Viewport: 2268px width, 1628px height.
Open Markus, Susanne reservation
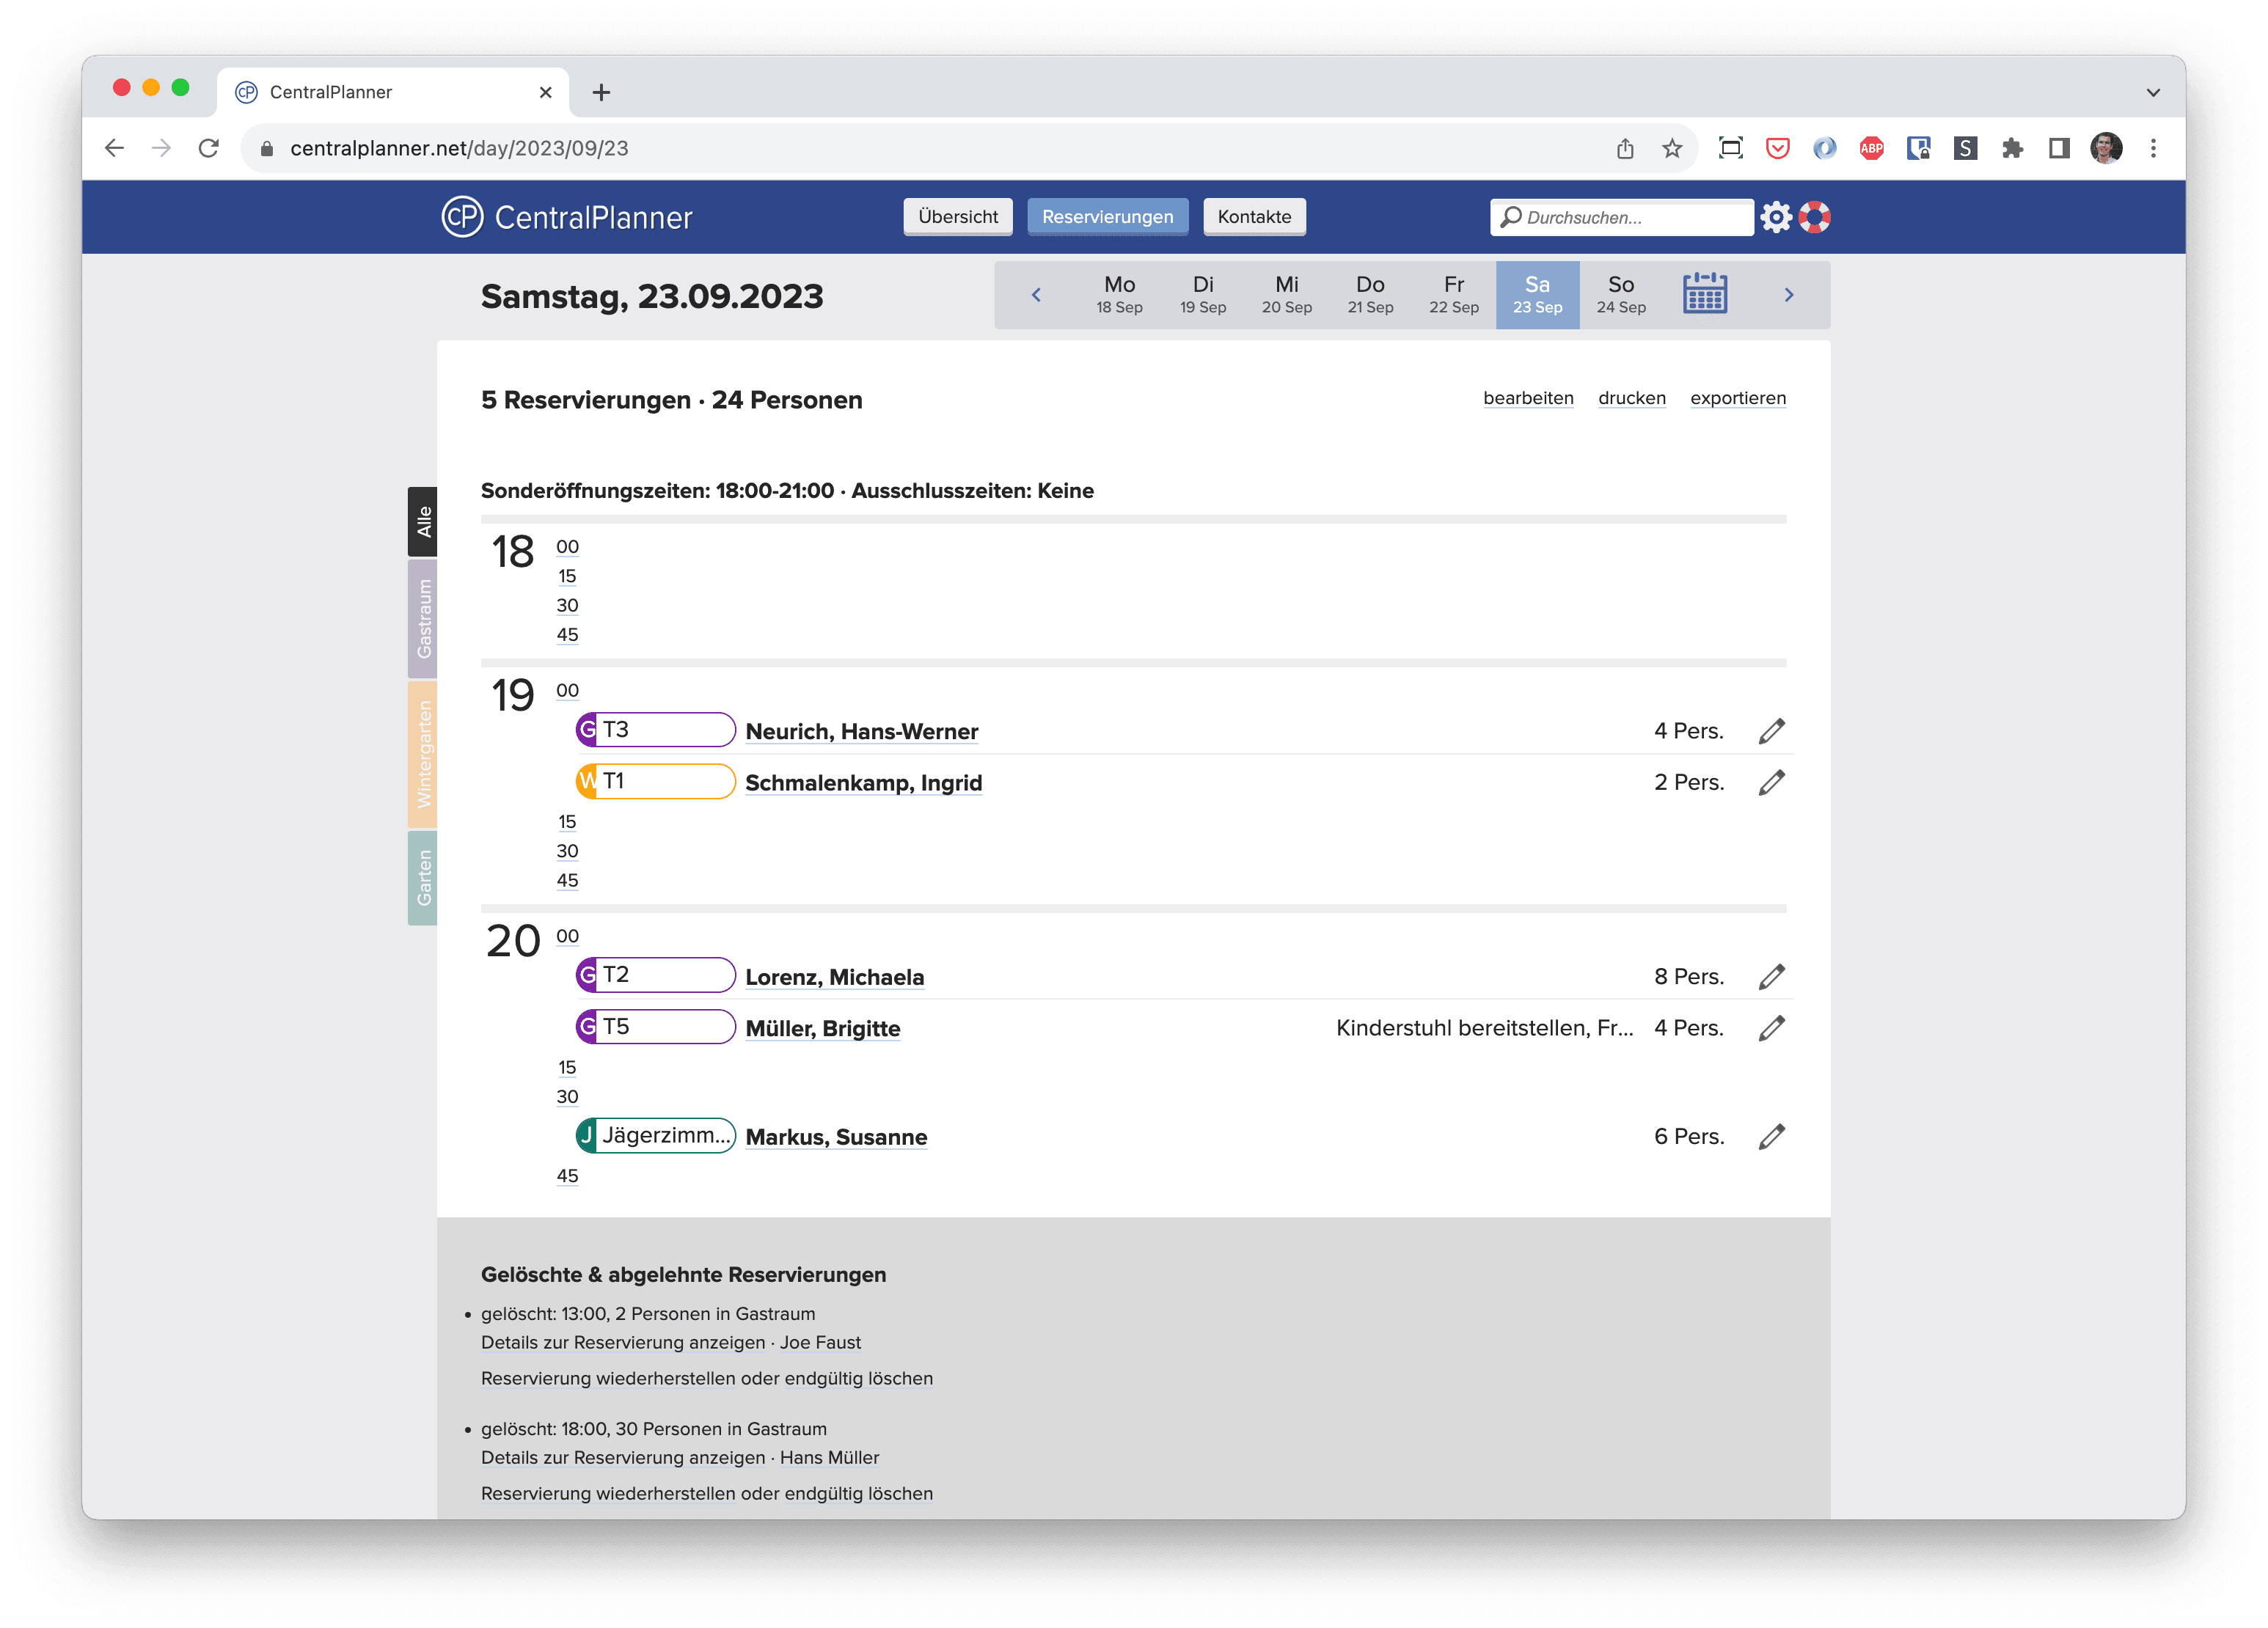tap(836, 1137)
